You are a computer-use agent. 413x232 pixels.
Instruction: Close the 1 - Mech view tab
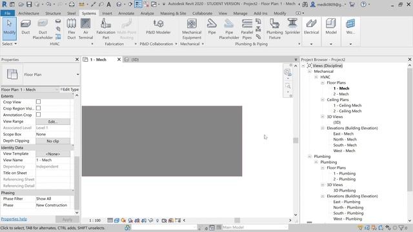point(119,59)
